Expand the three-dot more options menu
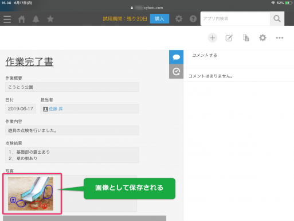The image size is (294, 221). (x=280, y=38)
